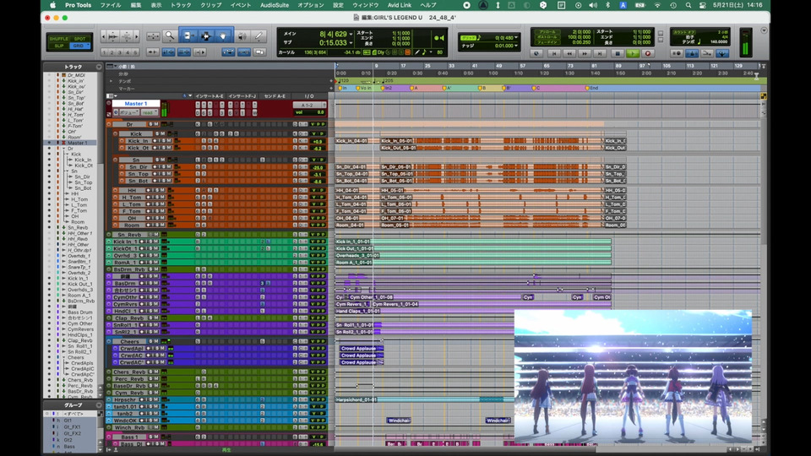Click Return to Zero transport button
The height and width of the screenshot is (456, 811).
click(554, 53)
